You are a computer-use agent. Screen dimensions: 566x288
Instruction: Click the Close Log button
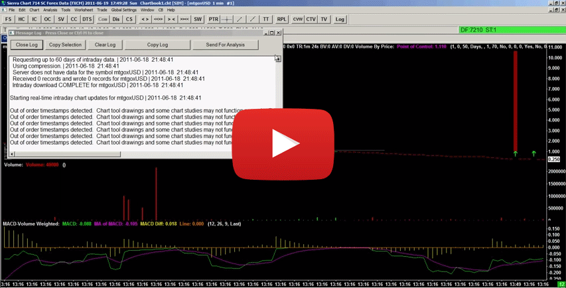pos(27,44)
